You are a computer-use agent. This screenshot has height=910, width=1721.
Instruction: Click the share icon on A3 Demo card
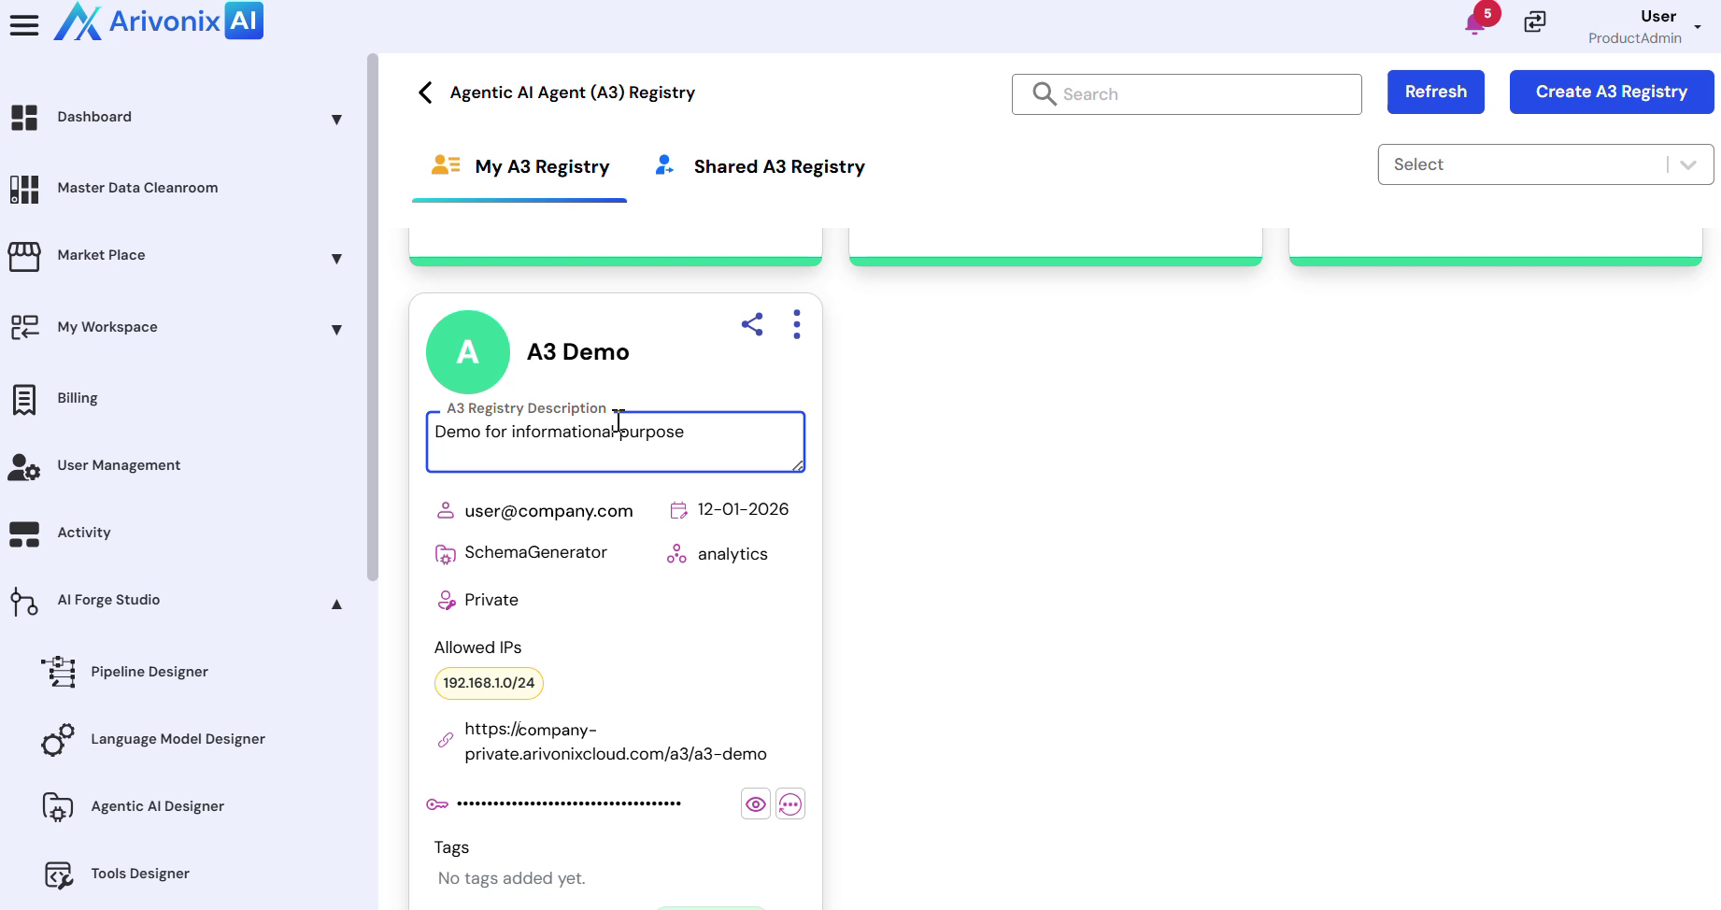[752, 324]
